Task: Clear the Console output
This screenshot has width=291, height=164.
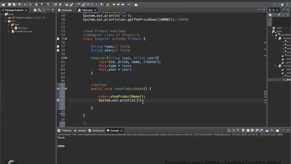Action: (243, 131)
